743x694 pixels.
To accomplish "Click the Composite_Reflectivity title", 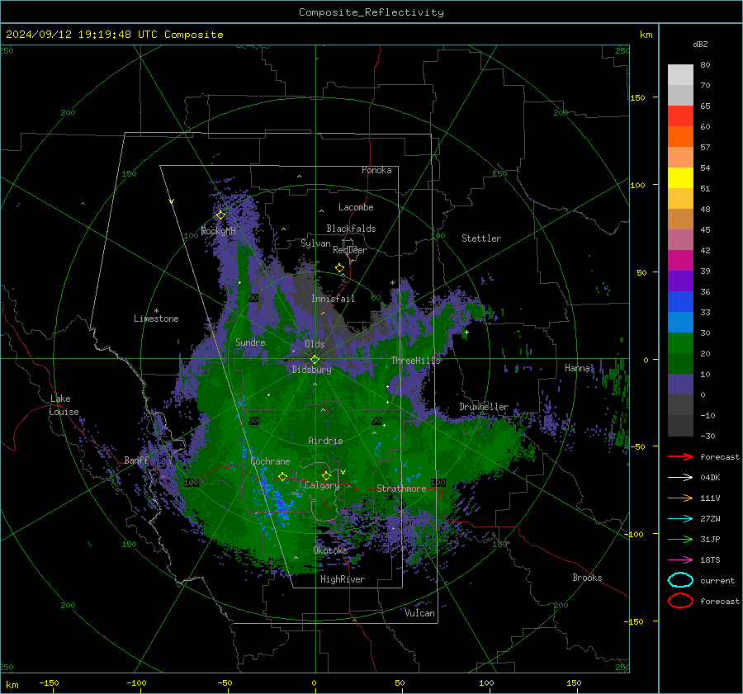I will (x=371, y=12).
